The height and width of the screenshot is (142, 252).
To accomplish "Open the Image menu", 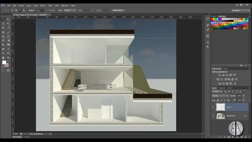I will coord(21,6).
